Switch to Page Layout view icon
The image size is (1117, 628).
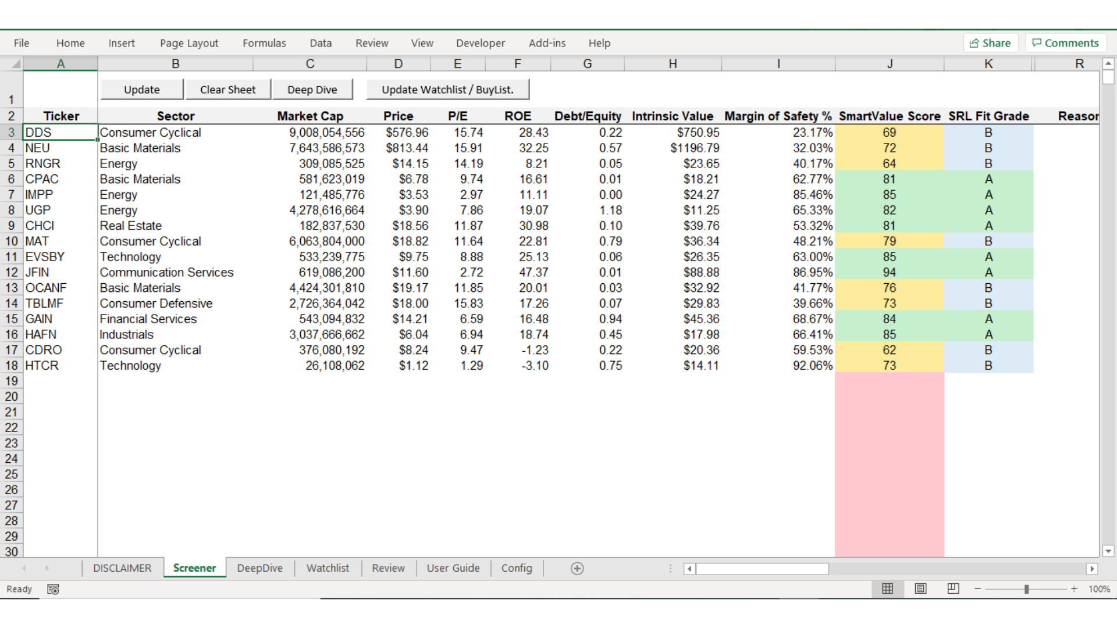tap(920, 588)
